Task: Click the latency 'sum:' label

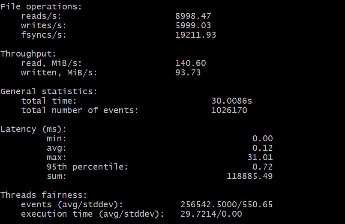Action: pyautogui.click(x=56, y=176)
